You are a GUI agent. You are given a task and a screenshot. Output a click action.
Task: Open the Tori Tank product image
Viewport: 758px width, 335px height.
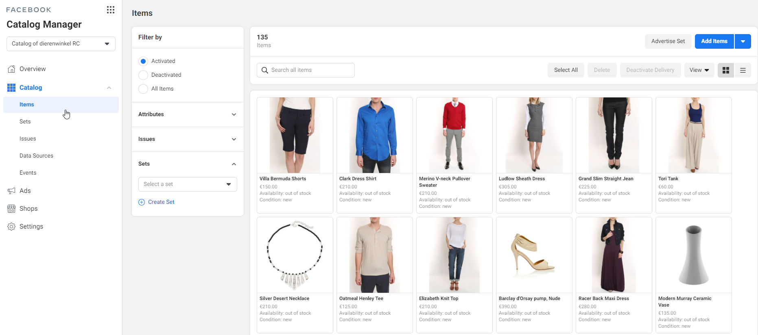[694, 135]
